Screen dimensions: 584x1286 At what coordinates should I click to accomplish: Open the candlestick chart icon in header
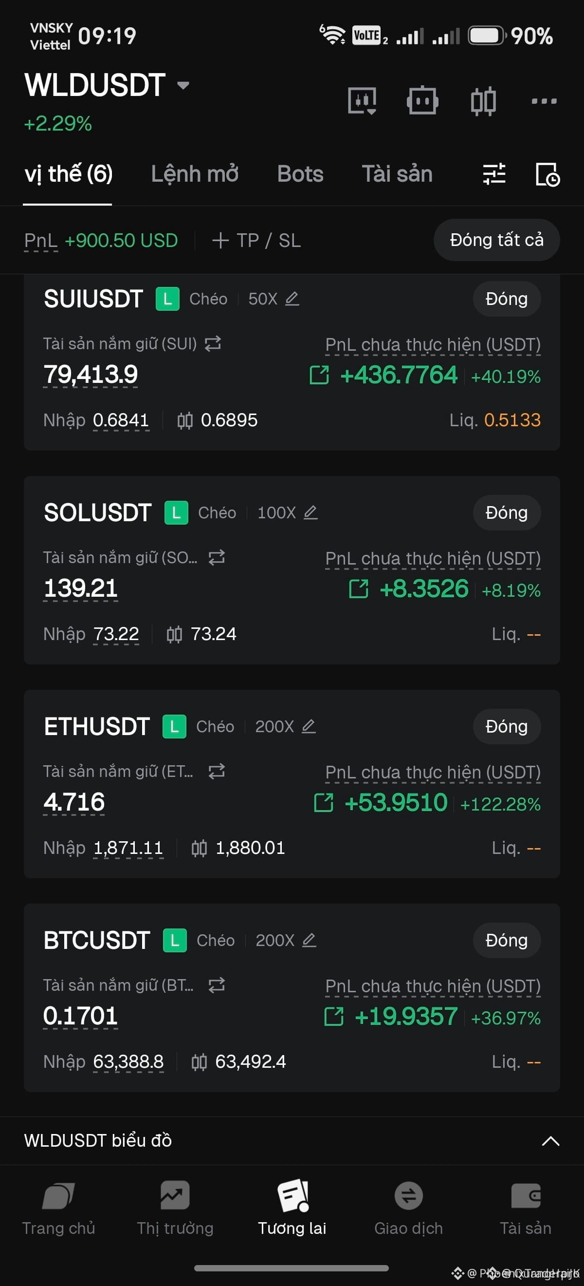coord(483,101)
